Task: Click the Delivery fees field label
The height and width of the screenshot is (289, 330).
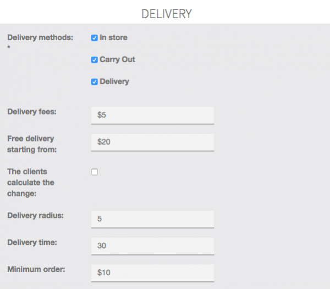Action: point(32,111)
